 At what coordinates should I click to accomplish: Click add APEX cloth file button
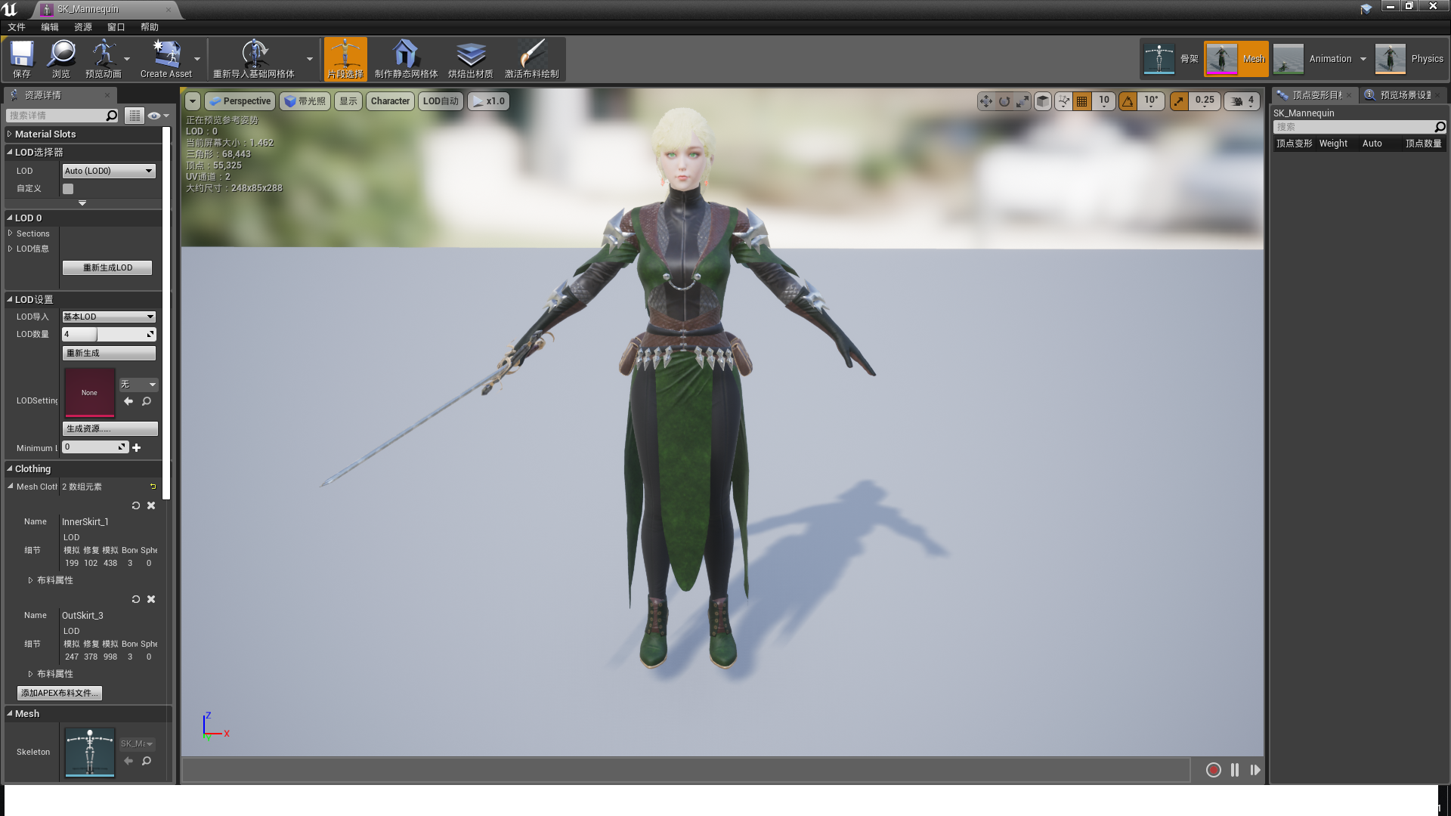tap(59, 692)
